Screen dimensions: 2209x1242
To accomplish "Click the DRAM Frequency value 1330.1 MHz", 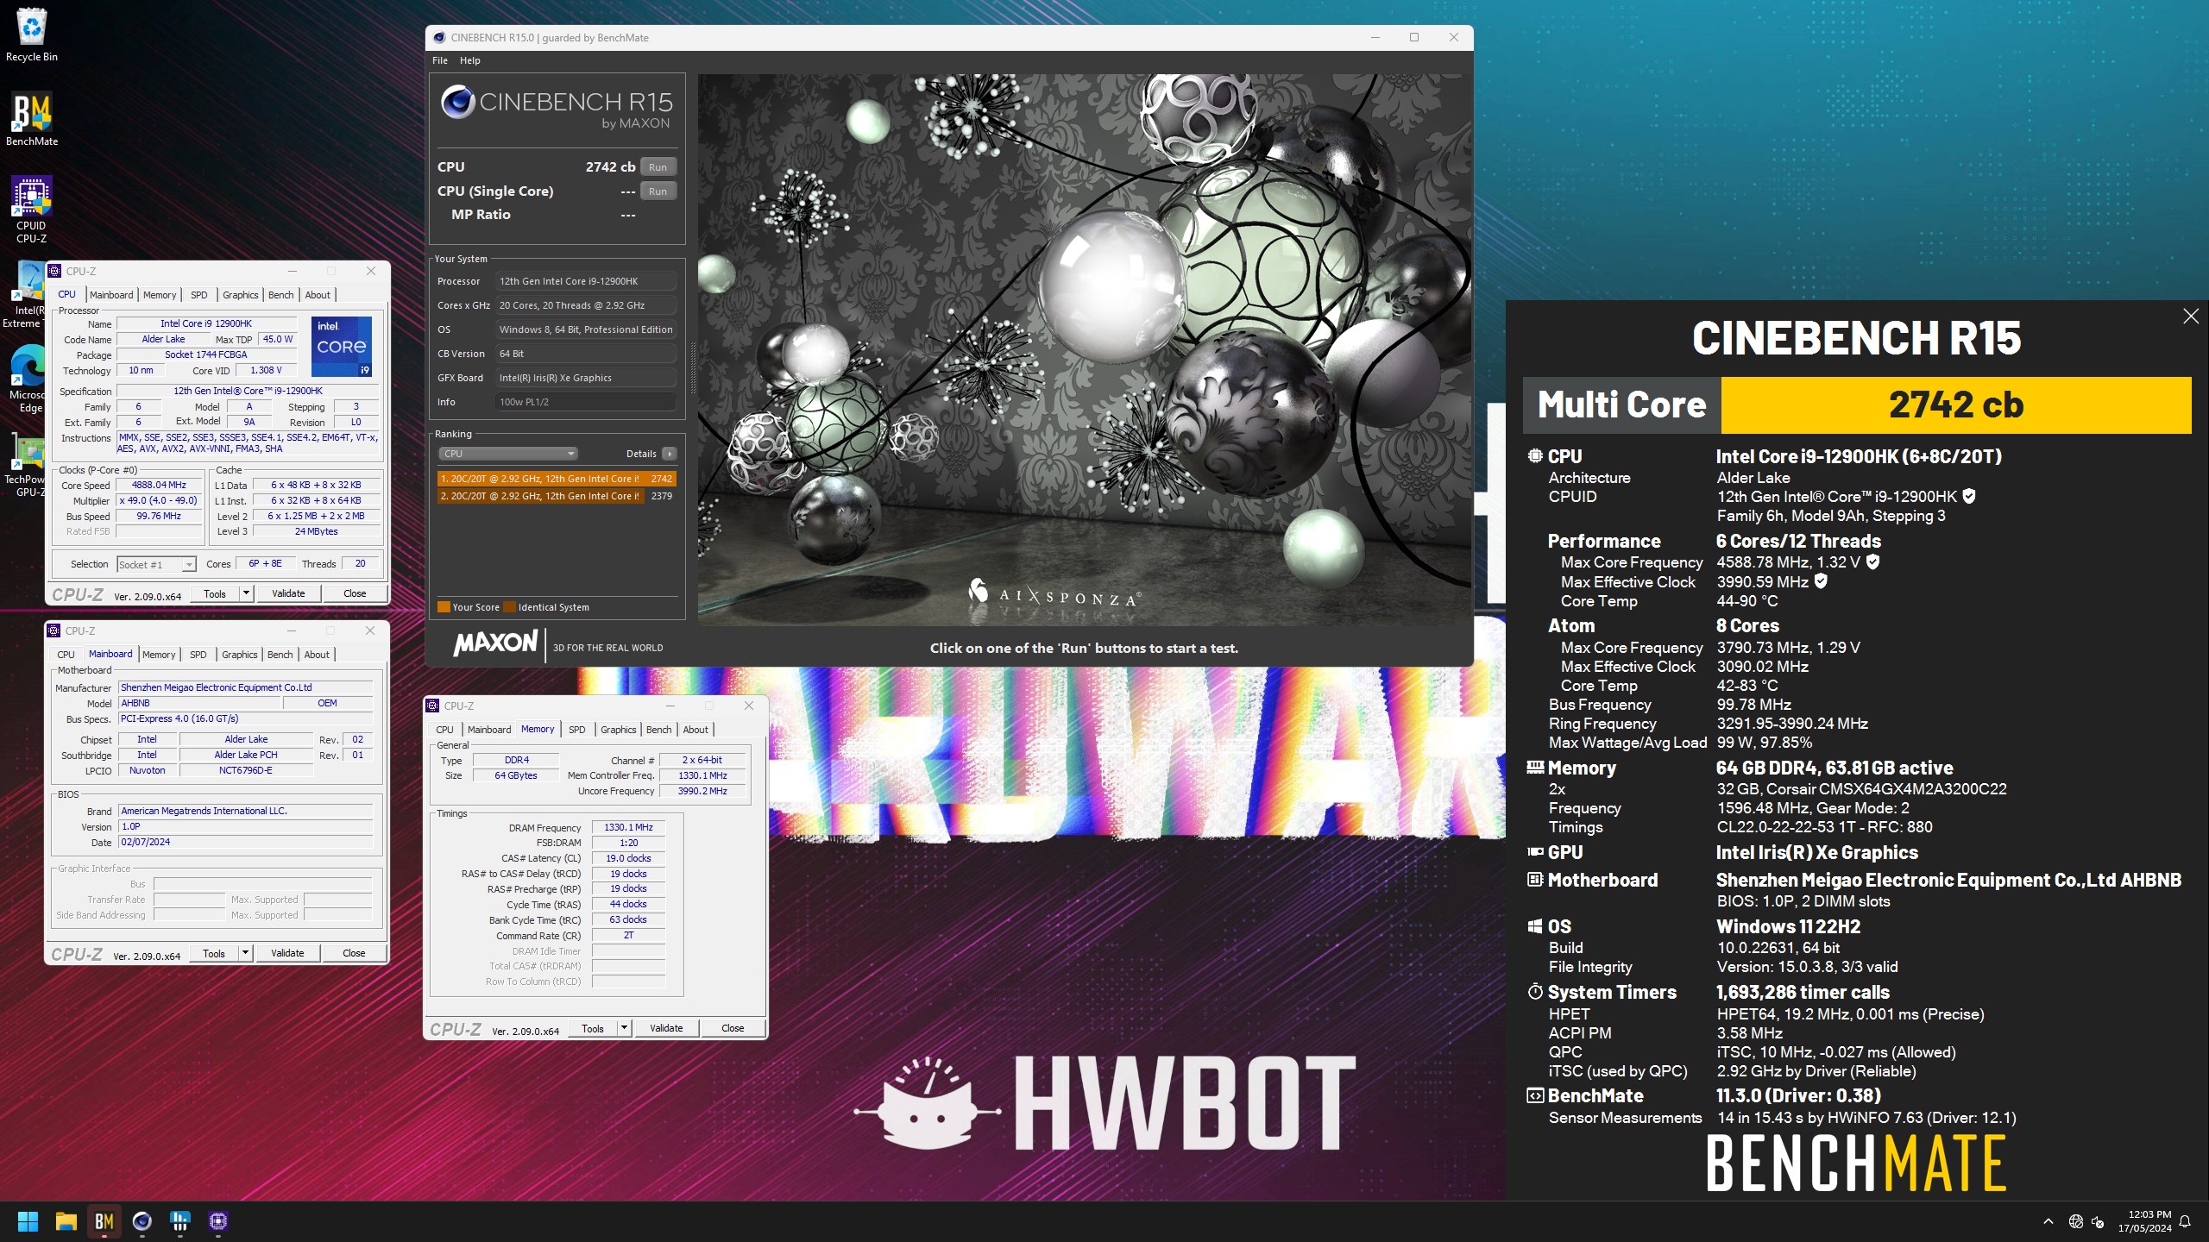I will 628,827.
